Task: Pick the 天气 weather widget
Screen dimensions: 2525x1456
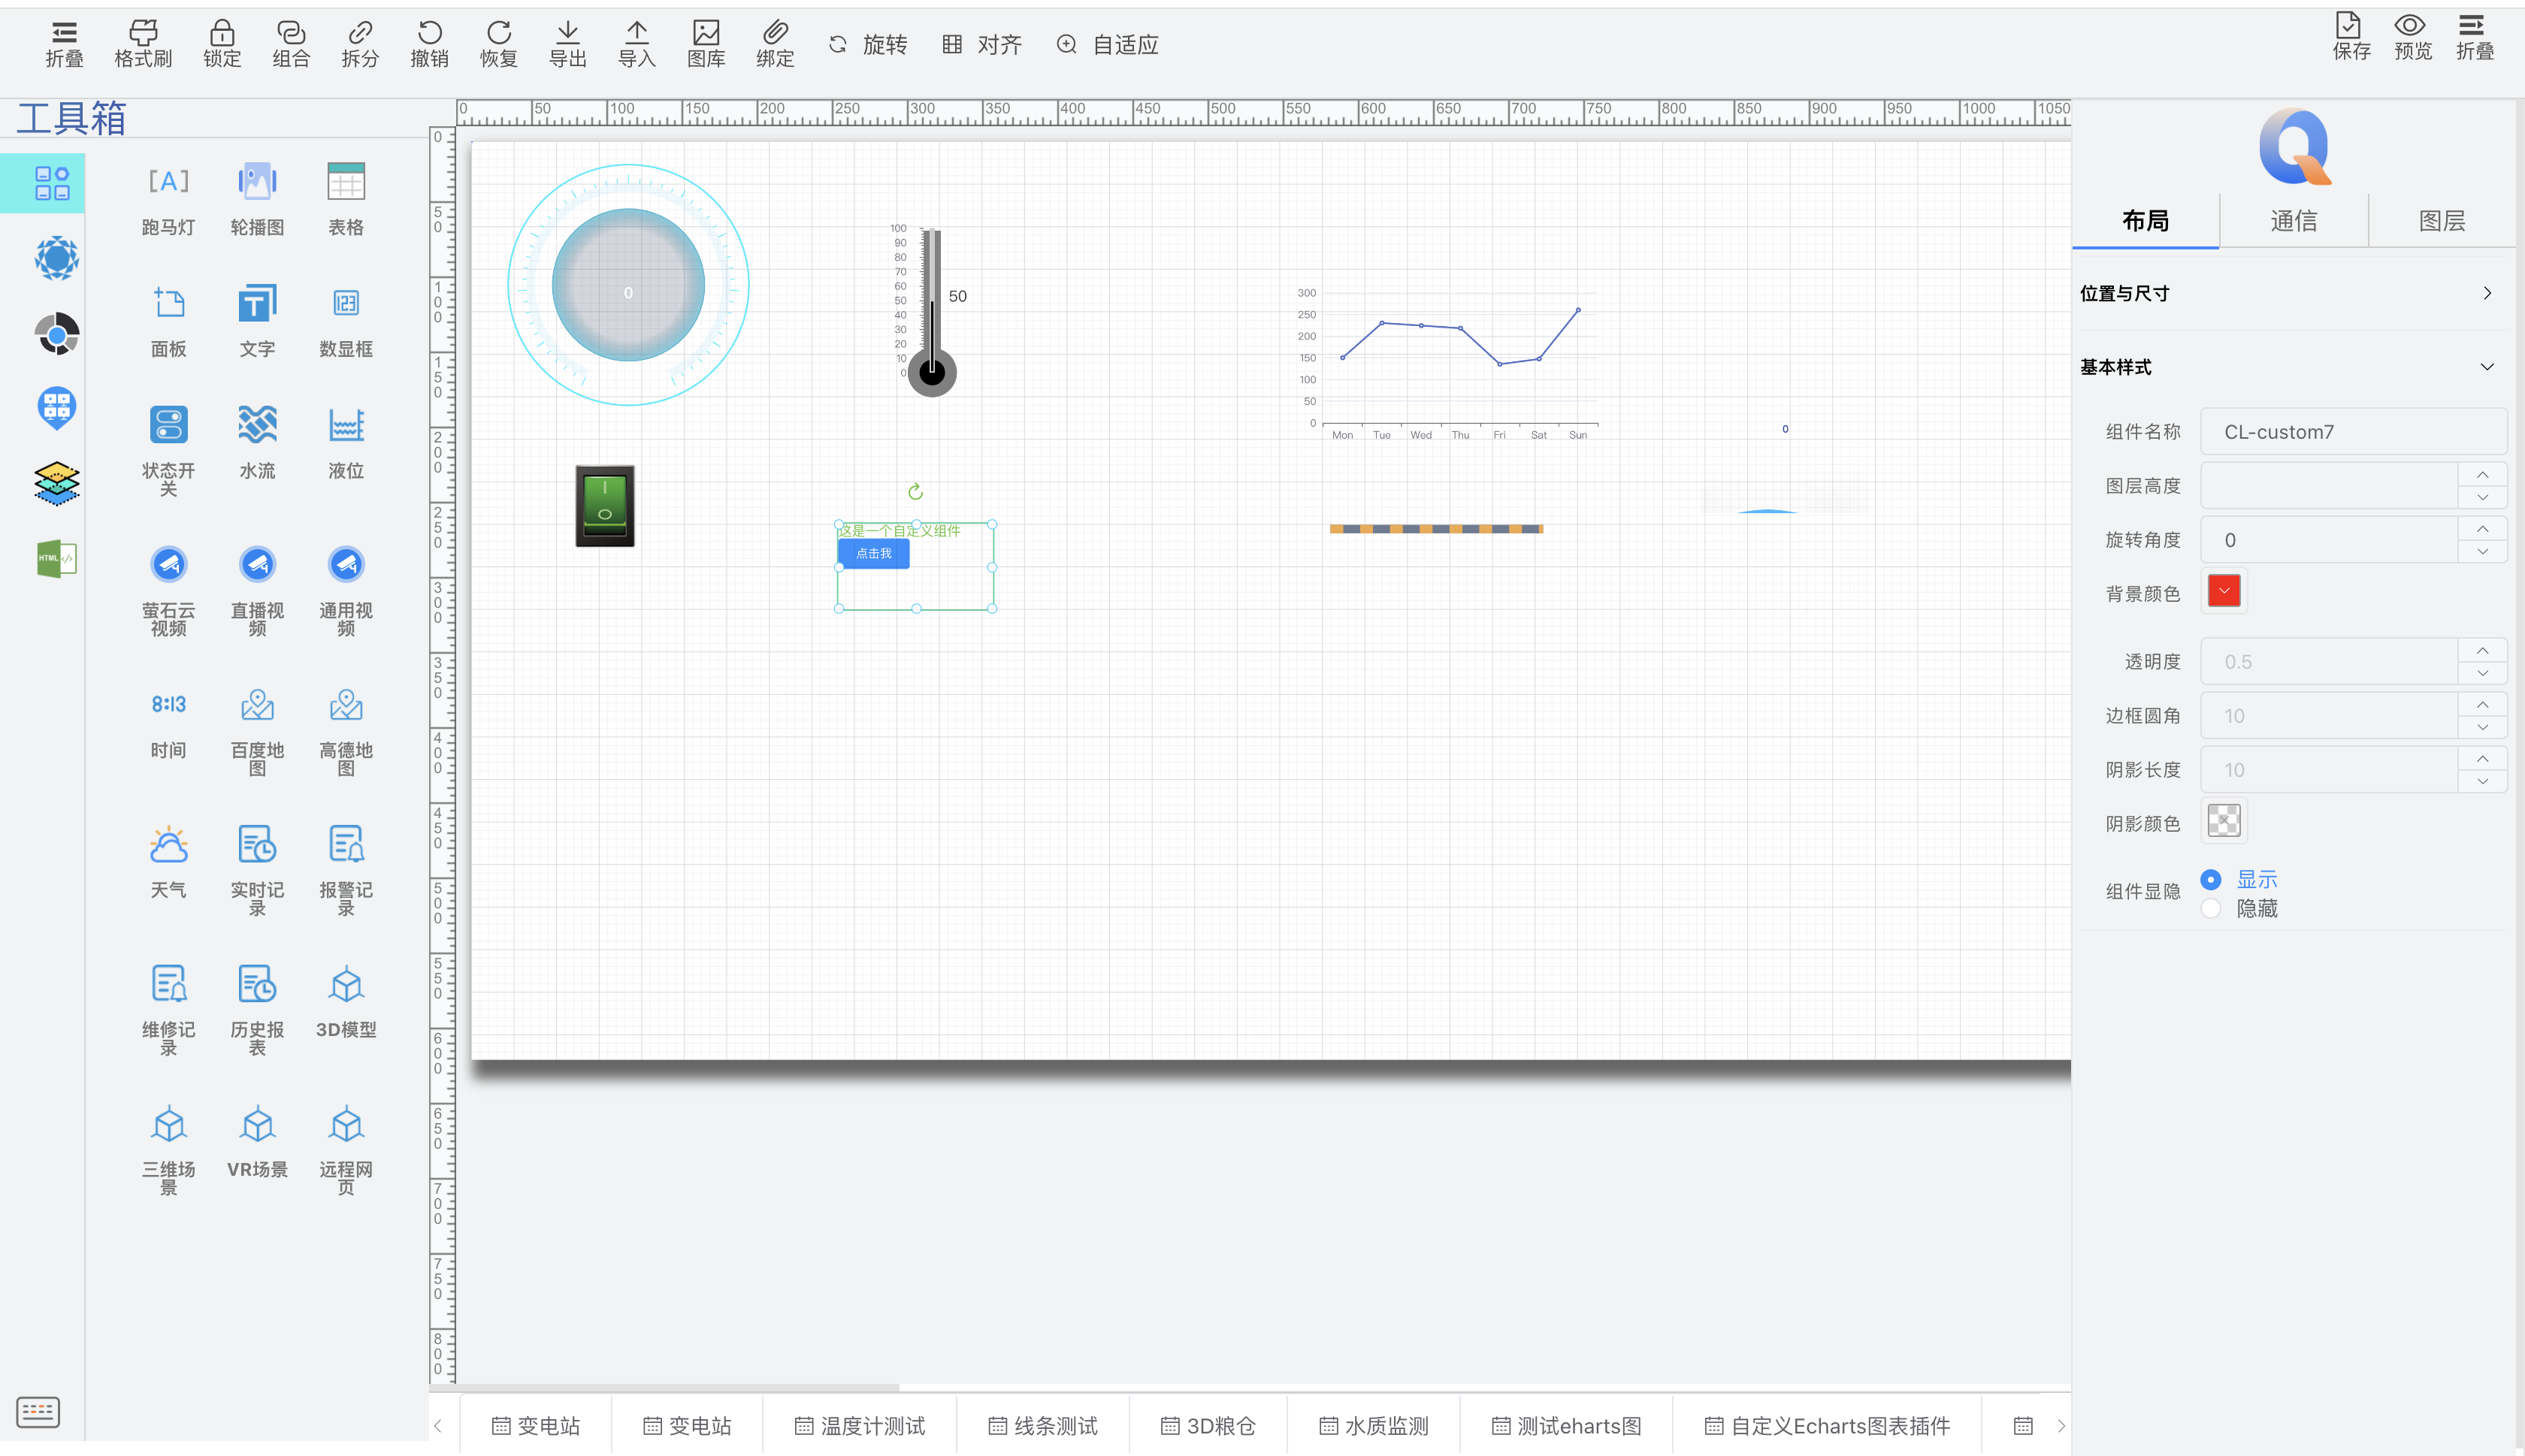Action: pos(168,846)
